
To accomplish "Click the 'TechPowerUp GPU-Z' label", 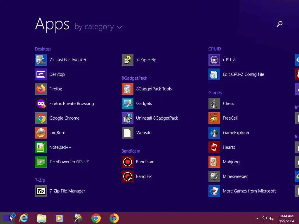I will (69, 162).
